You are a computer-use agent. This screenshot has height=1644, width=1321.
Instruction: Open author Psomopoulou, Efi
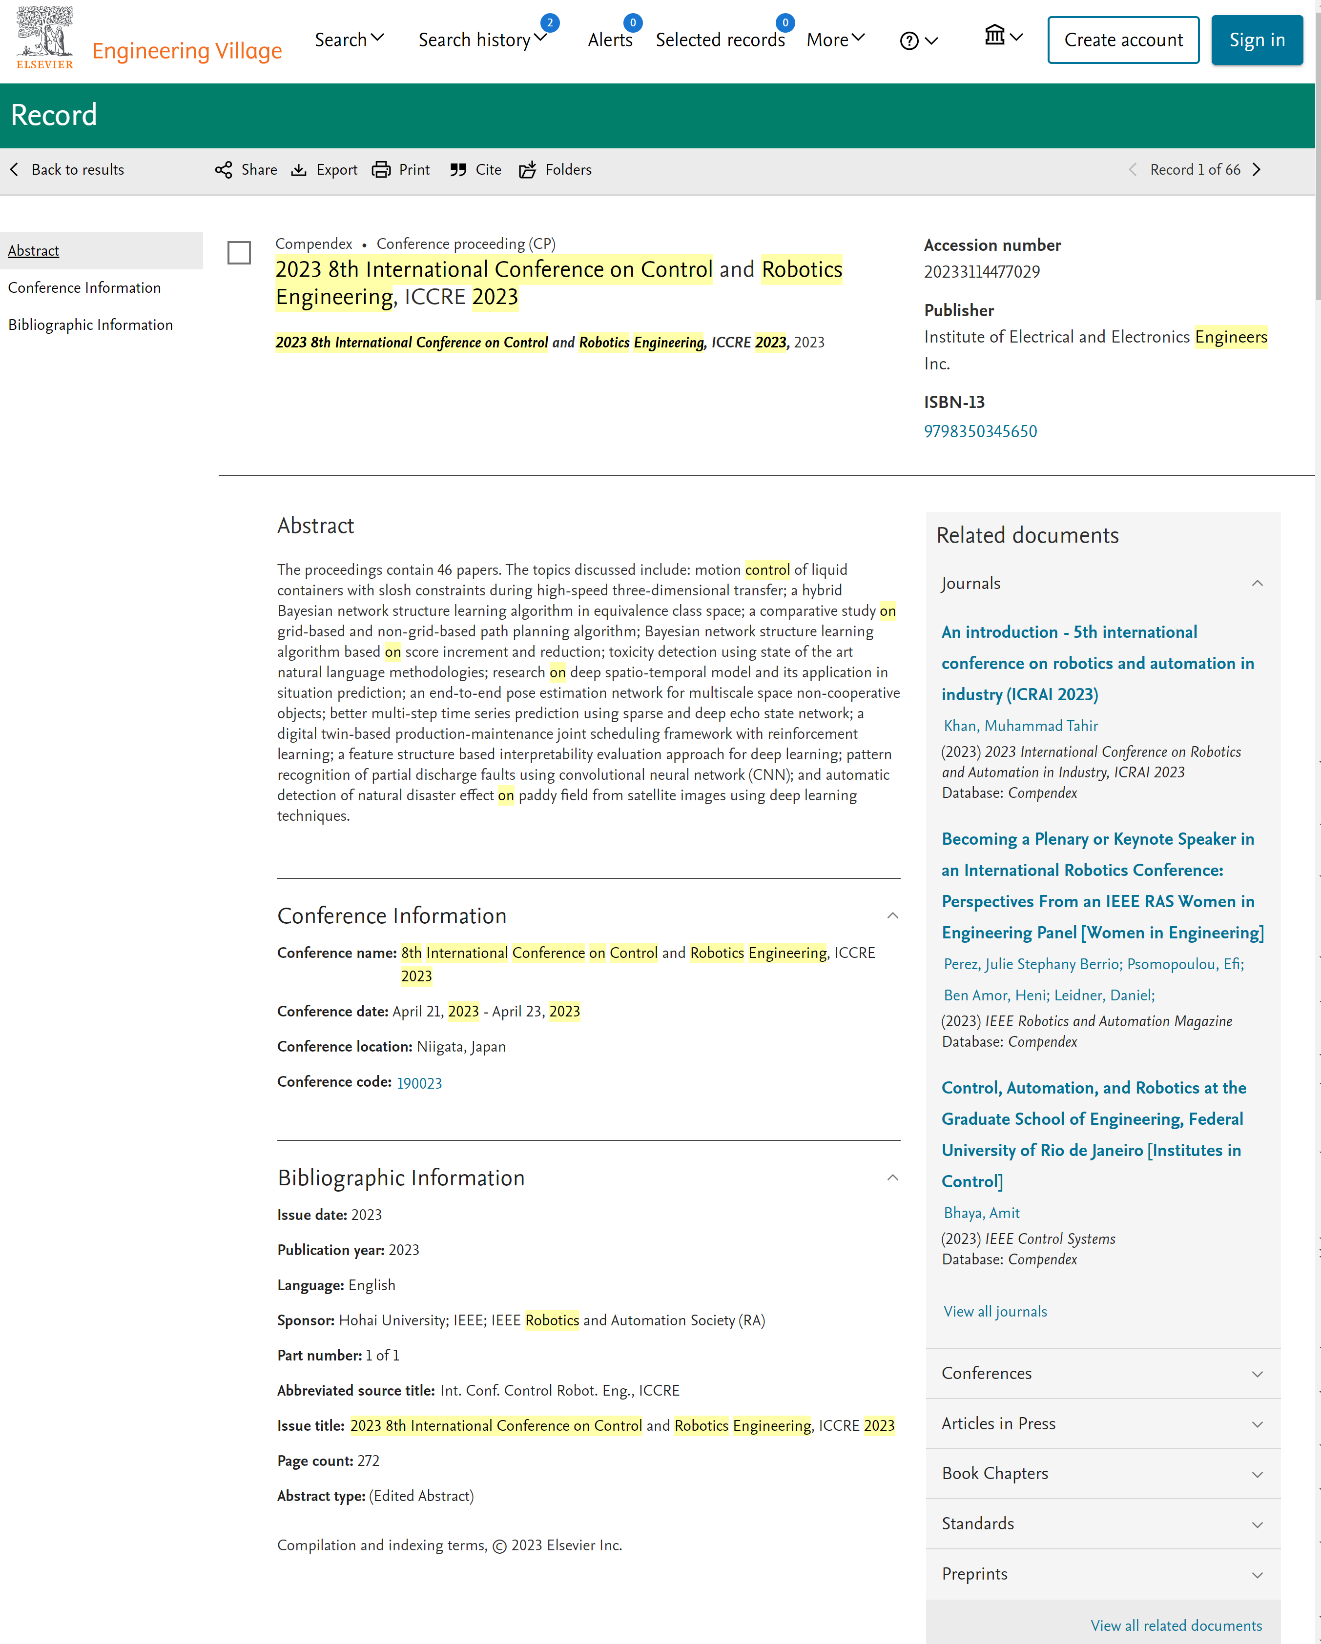pyautogui.click(x=1185, y=964)
